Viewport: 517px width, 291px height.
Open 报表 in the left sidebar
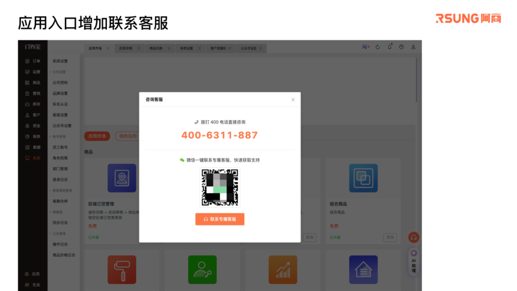click(32, 136)
